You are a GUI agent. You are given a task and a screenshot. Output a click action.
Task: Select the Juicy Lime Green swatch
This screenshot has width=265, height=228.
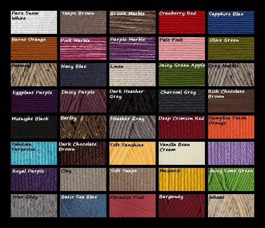click(231, 179)
